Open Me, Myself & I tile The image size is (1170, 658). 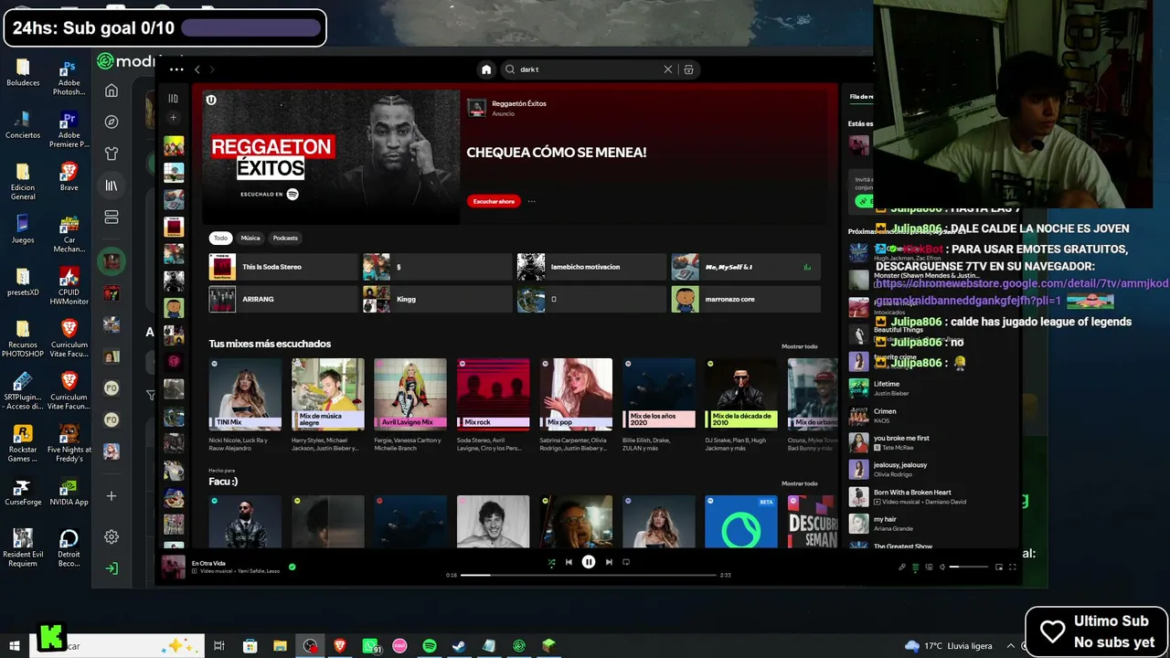click(746, 267)
